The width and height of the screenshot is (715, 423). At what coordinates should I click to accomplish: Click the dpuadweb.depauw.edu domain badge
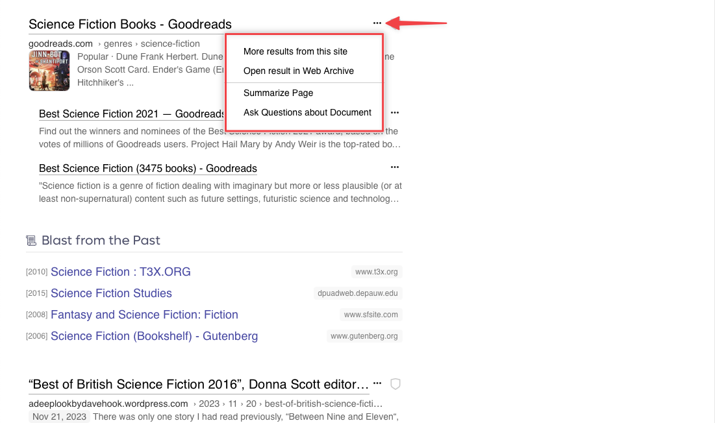coord(357,293)
